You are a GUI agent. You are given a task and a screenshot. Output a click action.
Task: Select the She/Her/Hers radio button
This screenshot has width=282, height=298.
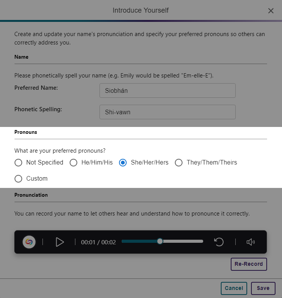[x=123, y=163]
